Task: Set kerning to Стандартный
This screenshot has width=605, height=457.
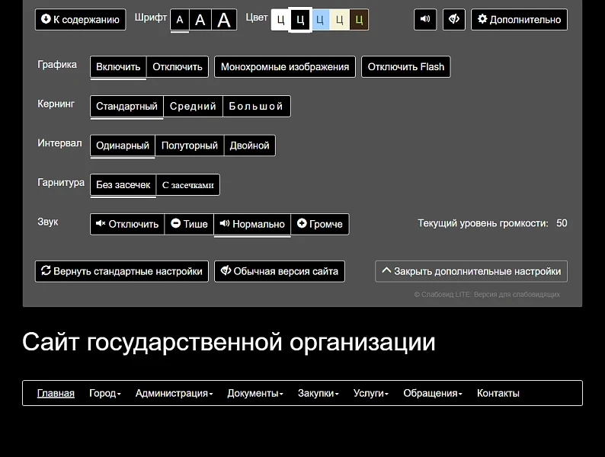Action: (126, 106)
